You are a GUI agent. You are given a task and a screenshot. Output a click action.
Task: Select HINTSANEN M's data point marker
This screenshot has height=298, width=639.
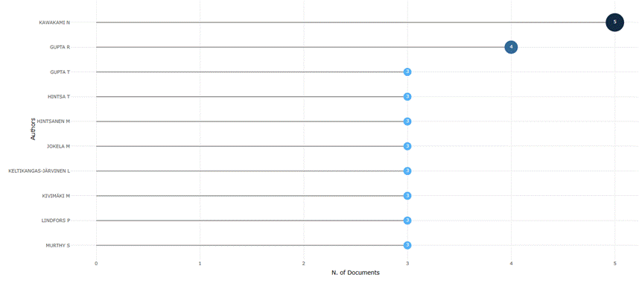pyautogui.click(x=407, y=121)
